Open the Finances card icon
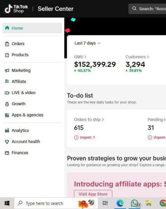166x209 pixels. [7, 153]
